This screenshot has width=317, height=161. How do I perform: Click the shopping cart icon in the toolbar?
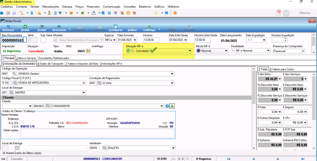click(x=60, y=13)
